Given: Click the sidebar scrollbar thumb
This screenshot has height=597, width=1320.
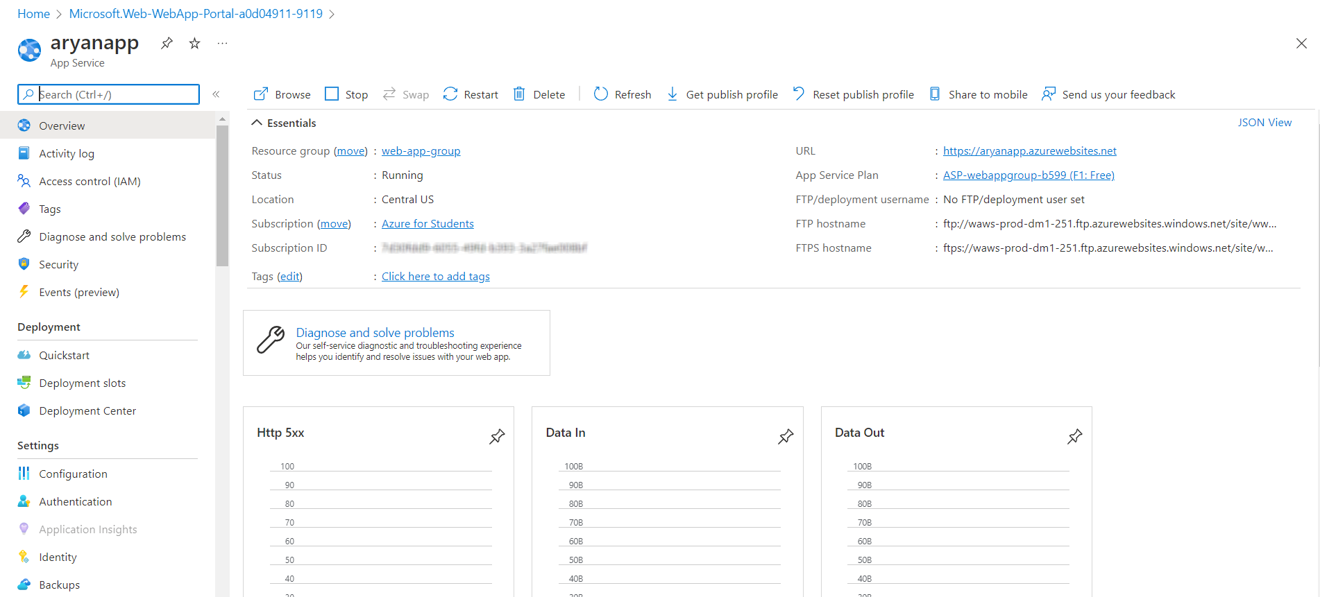Looking at the screenshot, I should pyautogui.click(x=222, y=196).
